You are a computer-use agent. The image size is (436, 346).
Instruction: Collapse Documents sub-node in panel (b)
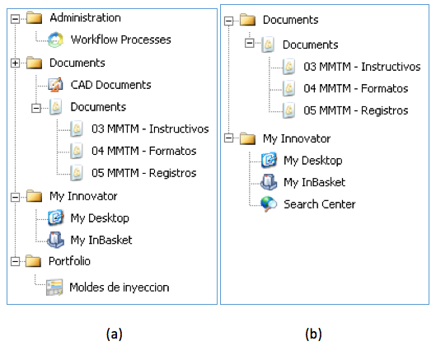coord(250,43)
